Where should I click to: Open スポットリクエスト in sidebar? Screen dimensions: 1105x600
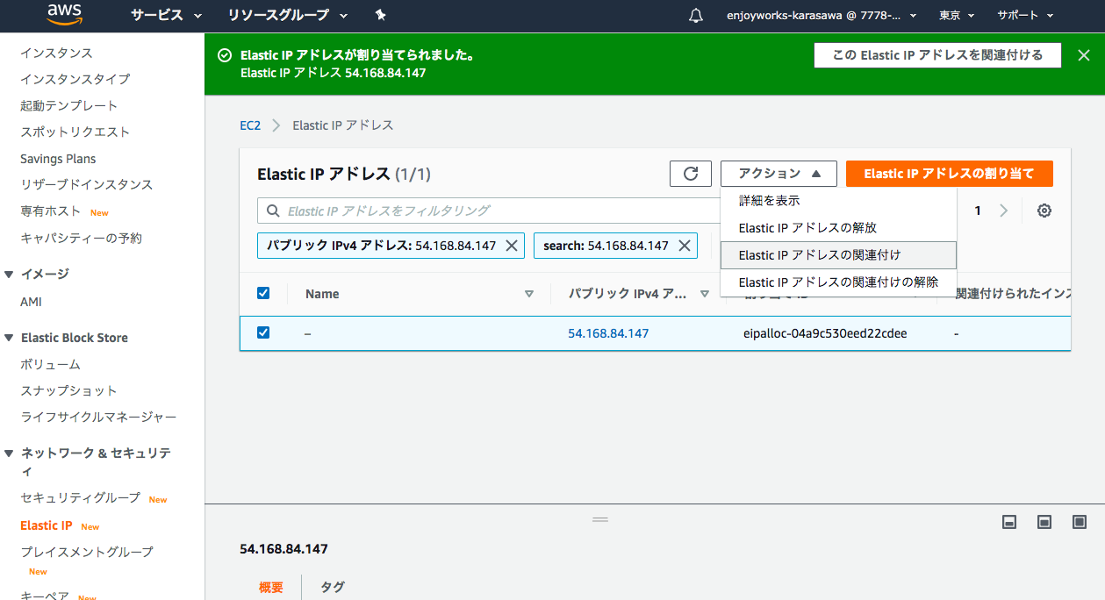click(x=75, y=132)
